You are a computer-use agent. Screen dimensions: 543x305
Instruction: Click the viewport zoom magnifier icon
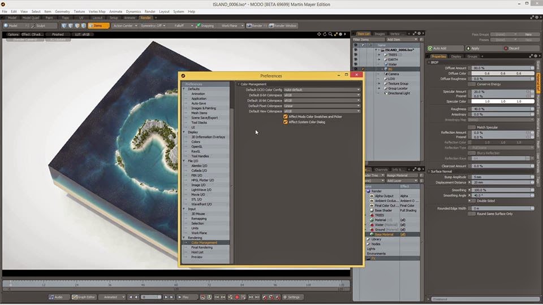pyautogui.click(x=330, y=34)
